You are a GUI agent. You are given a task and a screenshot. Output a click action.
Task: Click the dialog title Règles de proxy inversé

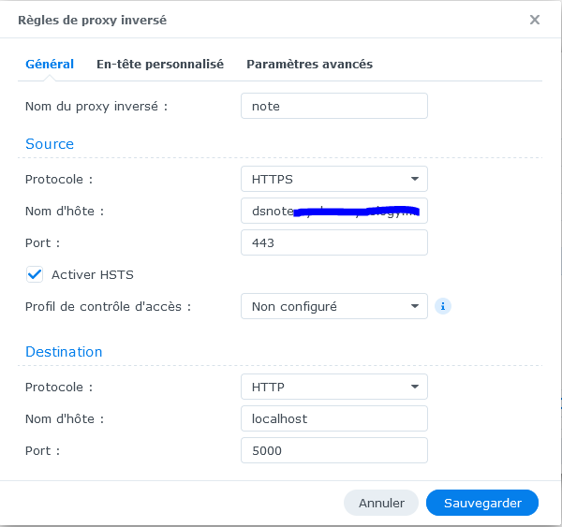[93, 20]
